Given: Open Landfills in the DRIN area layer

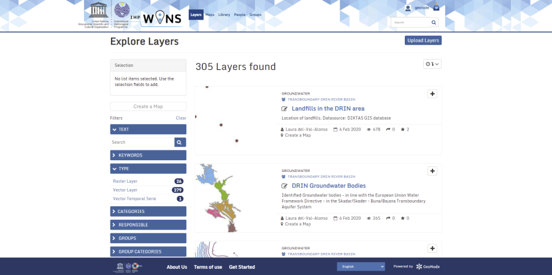Looking at the screenshot, I should (328, 109).
